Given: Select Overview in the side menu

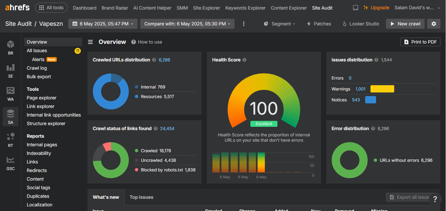Looking at the screenshot, I should 53,42.
